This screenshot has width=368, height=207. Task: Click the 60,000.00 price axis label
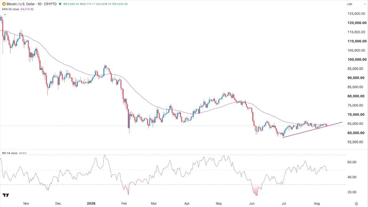tap(357, 133)
